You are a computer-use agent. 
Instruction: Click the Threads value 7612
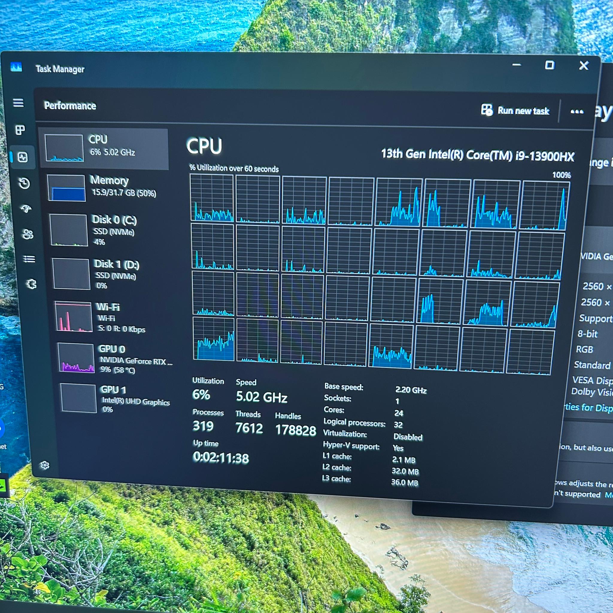tap(249, 428)
